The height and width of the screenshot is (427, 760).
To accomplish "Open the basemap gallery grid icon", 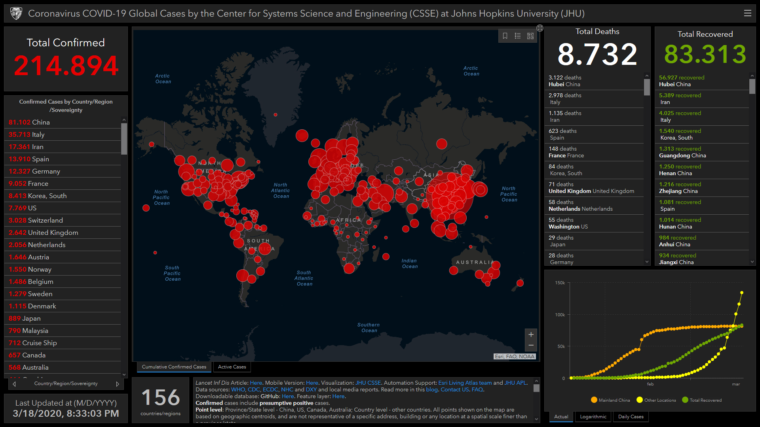I will tap(530, 36).
